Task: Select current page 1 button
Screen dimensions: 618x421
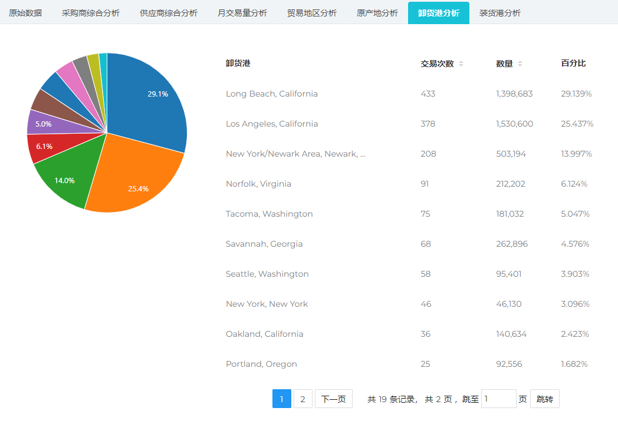Action: pyautogui.click(x=281, y=399)
